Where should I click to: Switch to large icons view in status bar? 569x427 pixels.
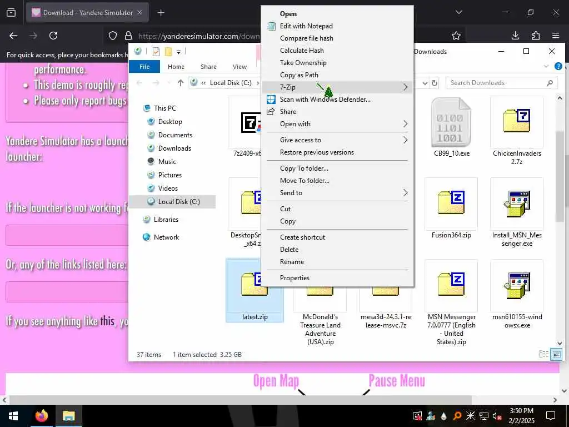(556, 354)
